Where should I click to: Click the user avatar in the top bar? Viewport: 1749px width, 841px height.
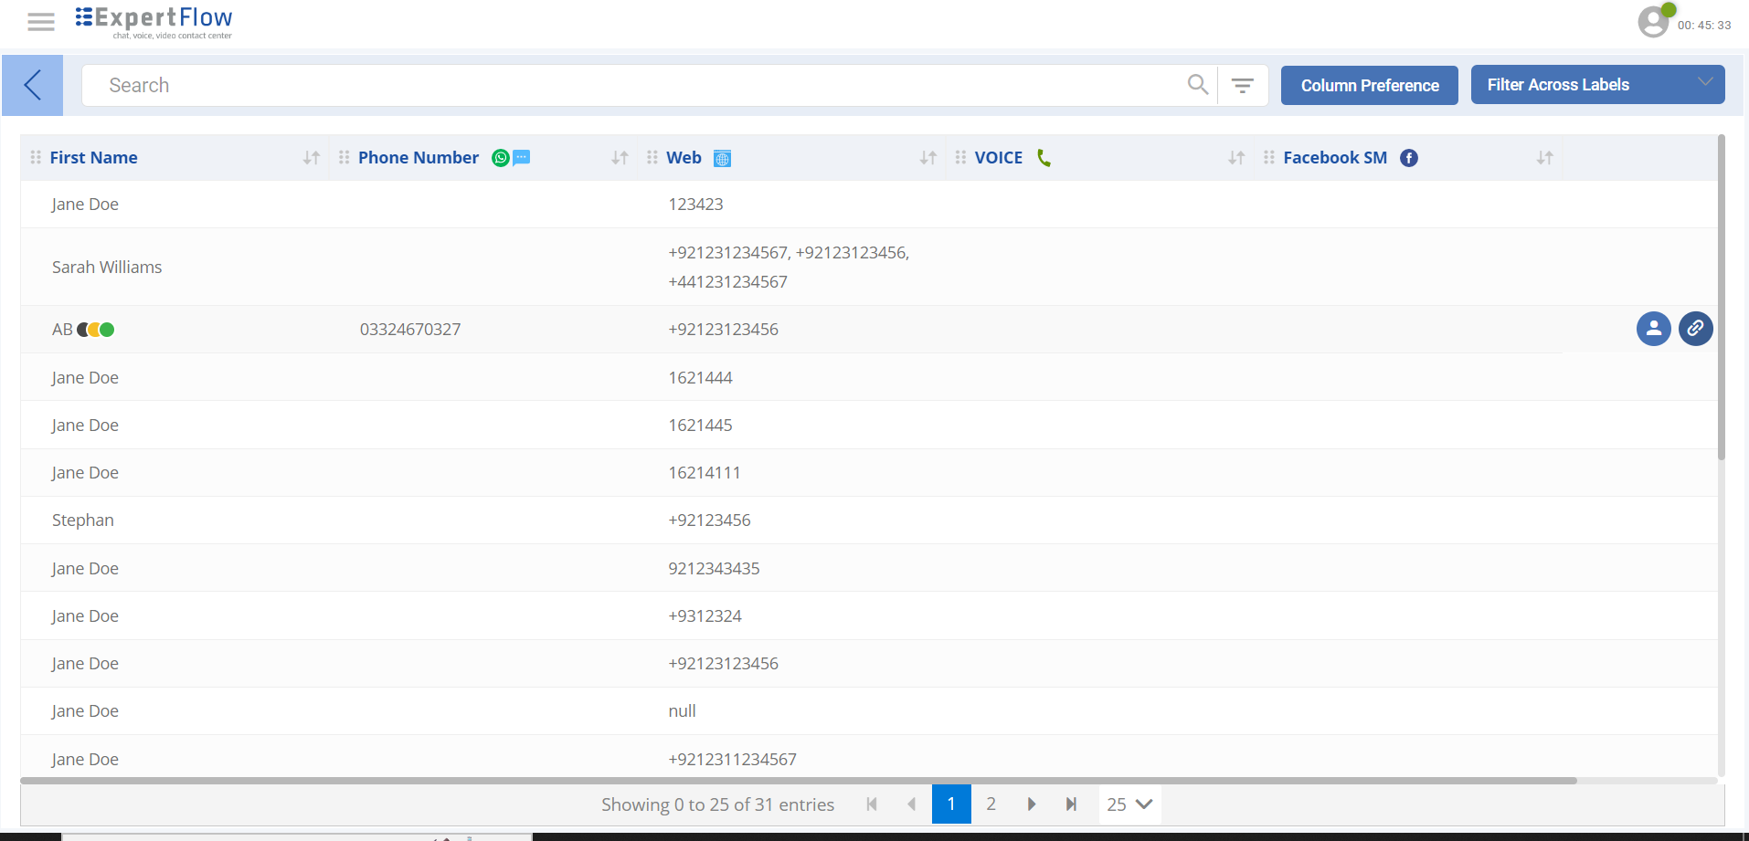[x=1654, y=20]
